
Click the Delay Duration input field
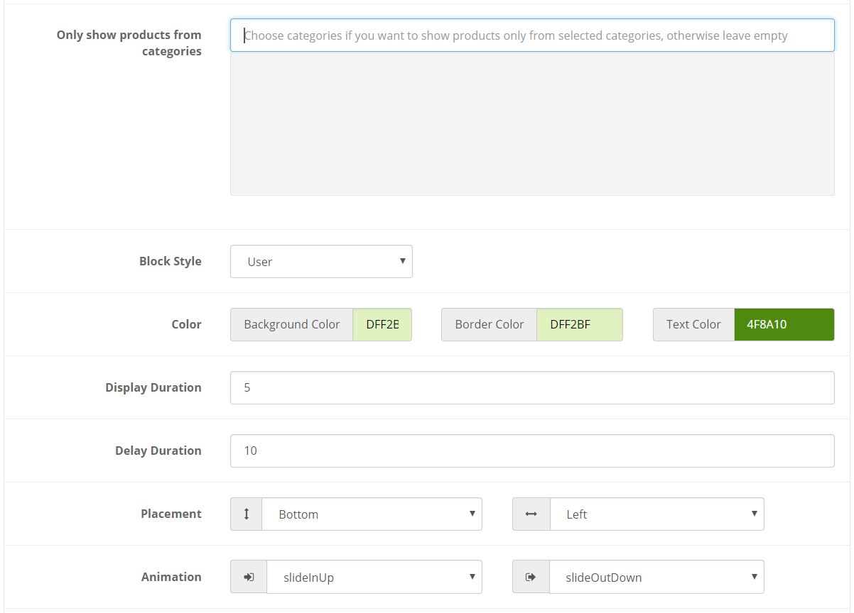pos(532,451)
